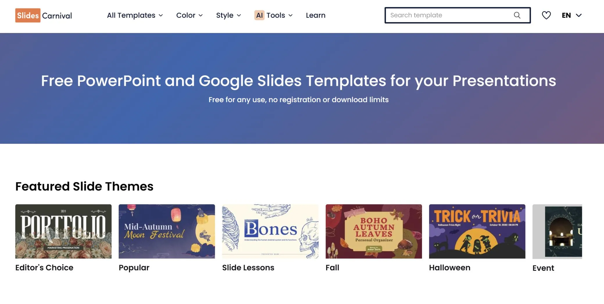Open the Event category link
604x304 pixels.
[x=543, y=268]
